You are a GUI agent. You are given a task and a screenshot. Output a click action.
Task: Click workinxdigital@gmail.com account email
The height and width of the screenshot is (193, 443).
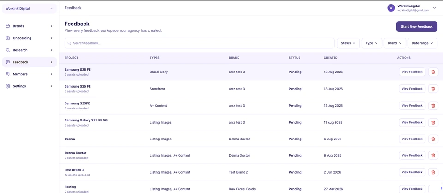click(x=413, y=10)
